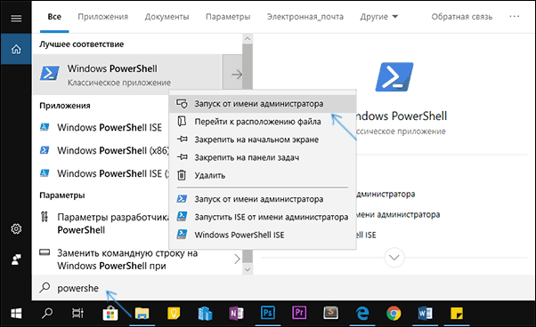
Task: Open File Explorer from taskbar
Action: pyautogui.click(x=142, y=314)
